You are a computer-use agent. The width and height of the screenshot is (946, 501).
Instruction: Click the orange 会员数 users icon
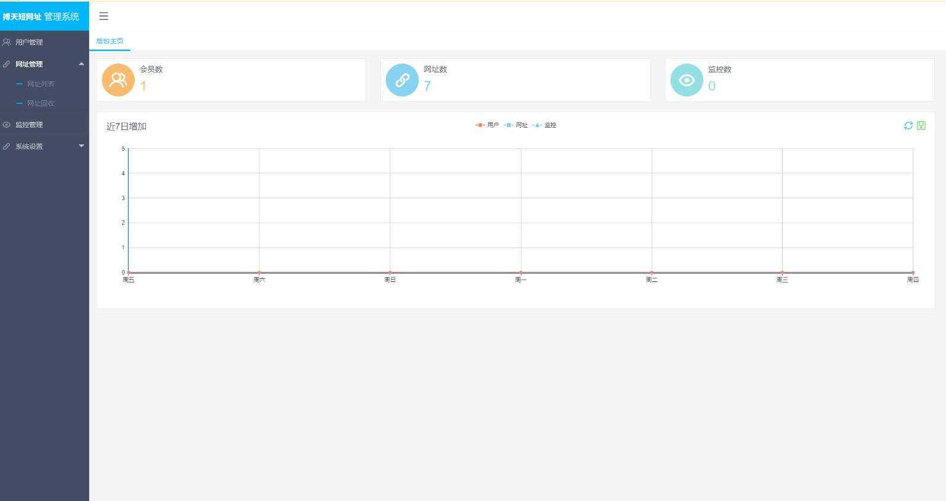point(118,80)
